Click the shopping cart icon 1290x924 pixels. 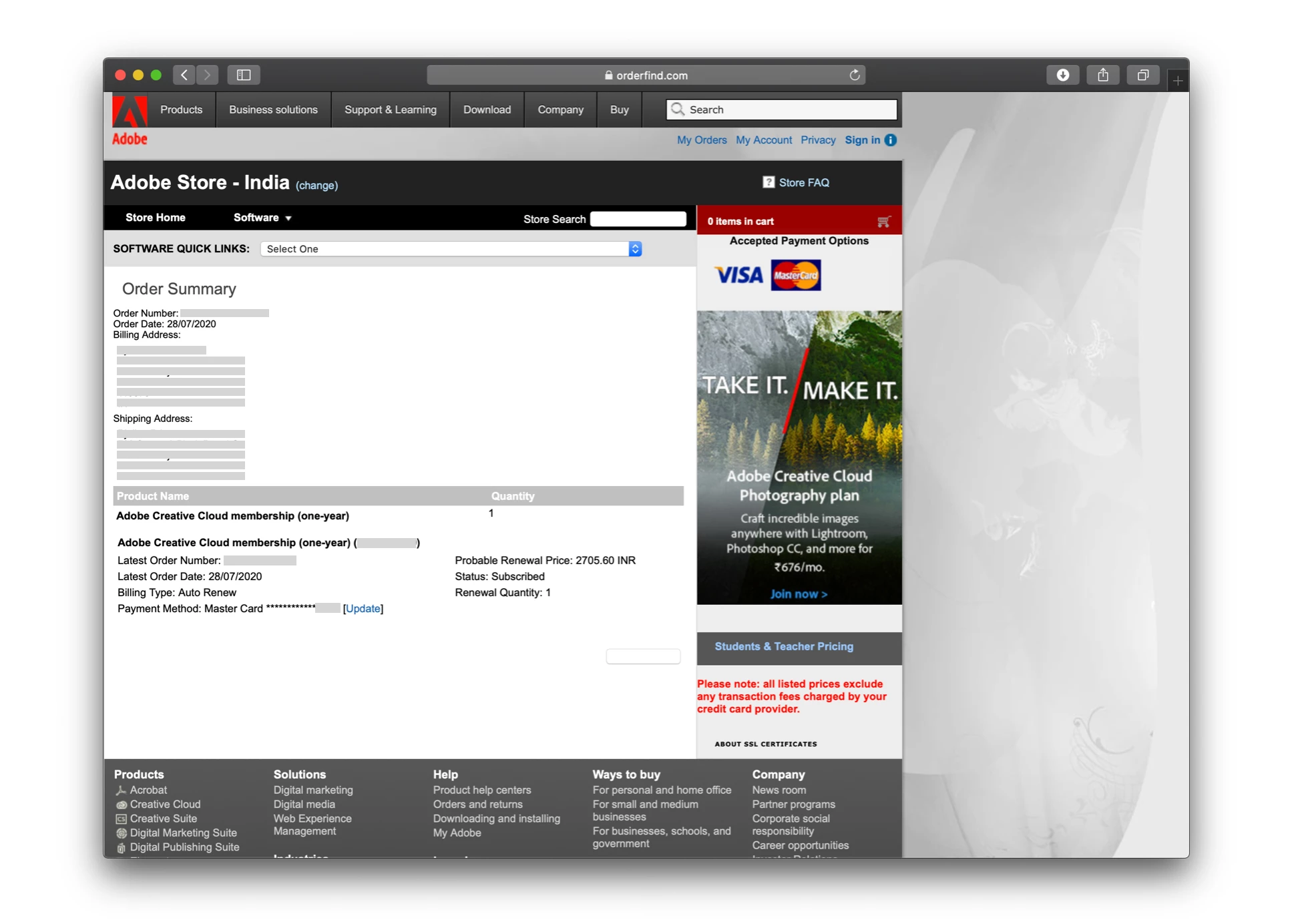(x=883, y=222)
